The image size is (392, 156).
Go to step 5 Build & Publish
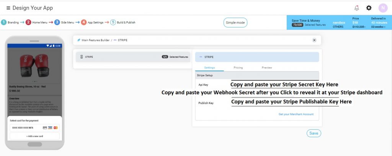click(x=123, y=23)
